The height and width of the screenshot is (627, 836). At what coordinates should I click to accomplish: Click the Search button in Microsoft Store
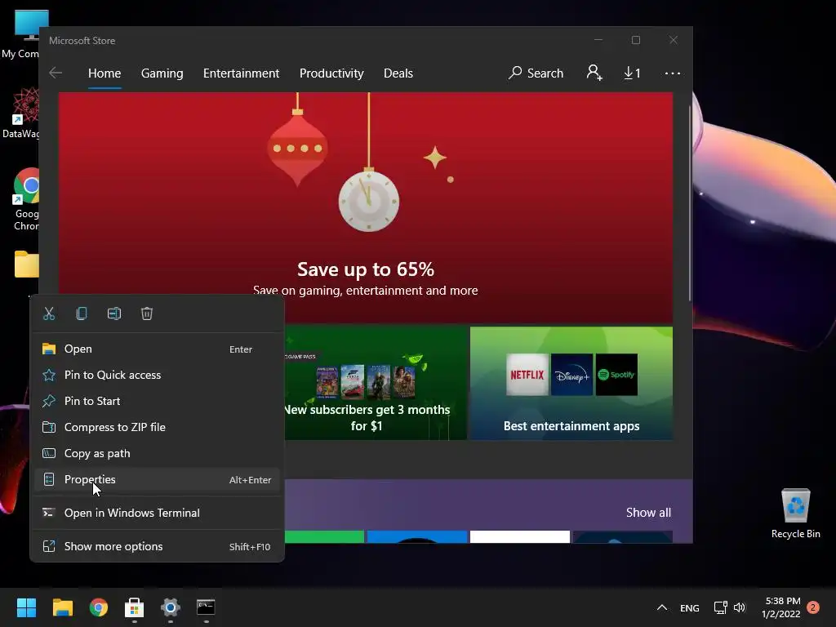[536, 73]
